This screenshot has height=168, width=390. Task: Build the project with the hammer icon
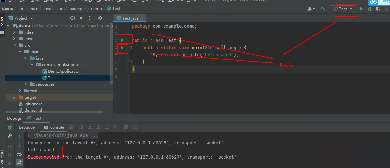pos(323,9)
